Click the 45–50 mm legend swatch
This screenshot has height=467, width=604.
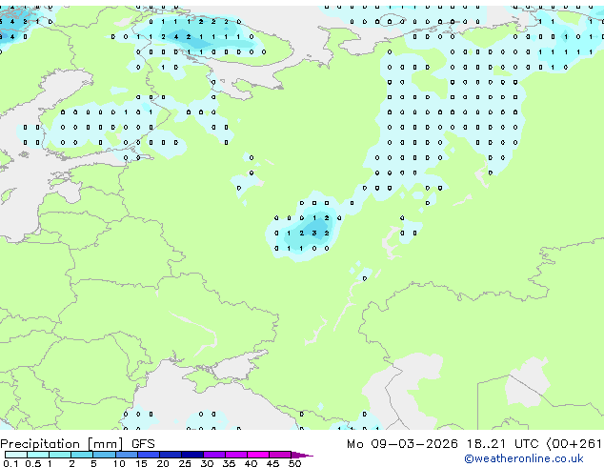(x=280, y=455)
